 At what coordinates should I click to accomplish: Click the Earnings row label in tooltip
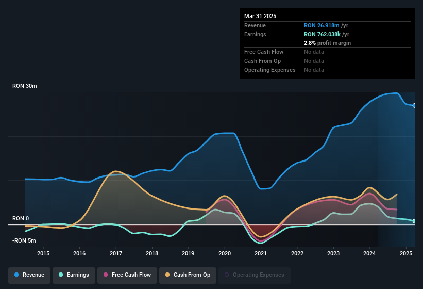pos(255,34)
